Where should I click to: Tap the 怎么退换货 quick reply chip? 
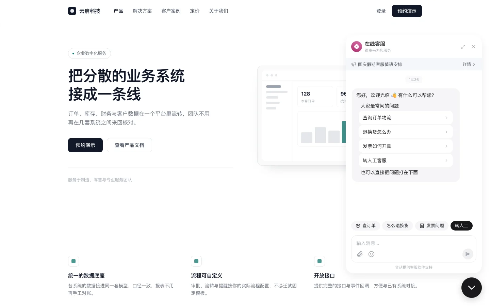tap(397, 226)
